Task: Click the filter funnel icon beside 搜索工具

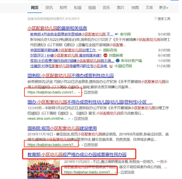Action: pos(156,19)
